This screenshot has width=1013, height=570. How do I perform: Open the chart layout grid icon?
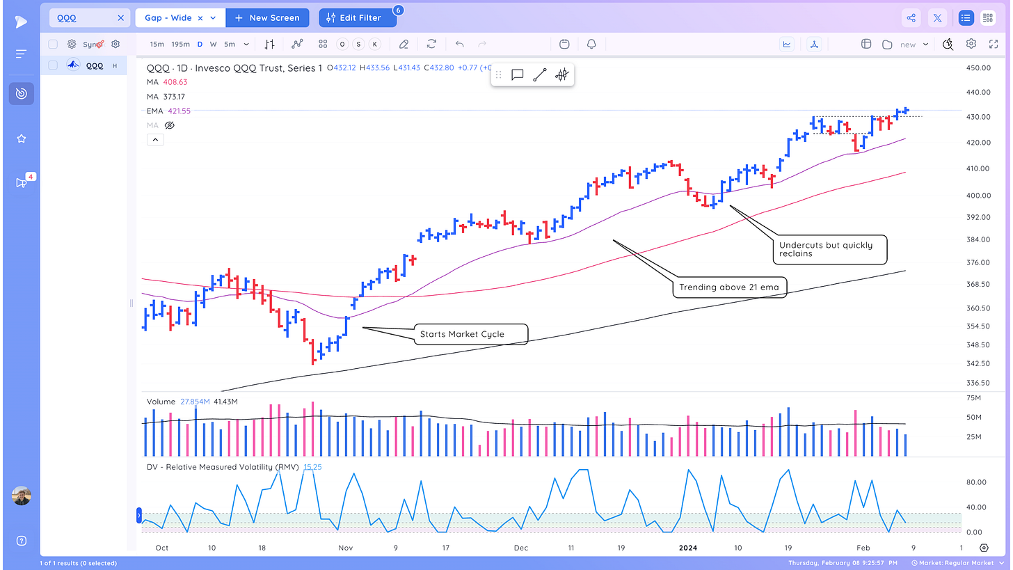[323, 44]
